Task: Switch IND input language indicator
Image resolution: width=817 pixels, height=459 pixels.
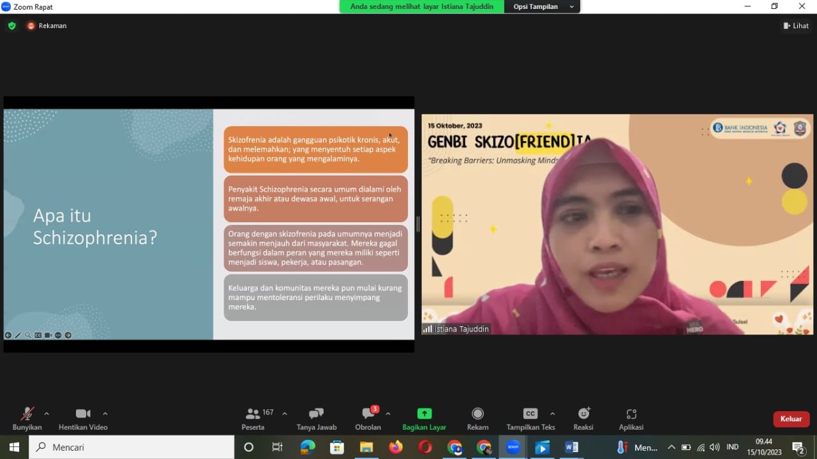Action: coord(733,447)
